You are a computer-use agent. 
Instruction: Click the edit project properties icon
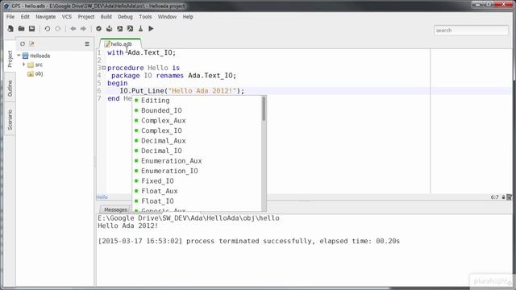[x=31, y=43]
